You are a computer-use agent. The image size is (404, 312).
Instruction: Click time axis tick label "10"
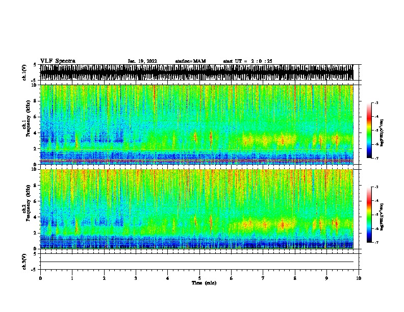pyautogui.click(x=359, y=278)
